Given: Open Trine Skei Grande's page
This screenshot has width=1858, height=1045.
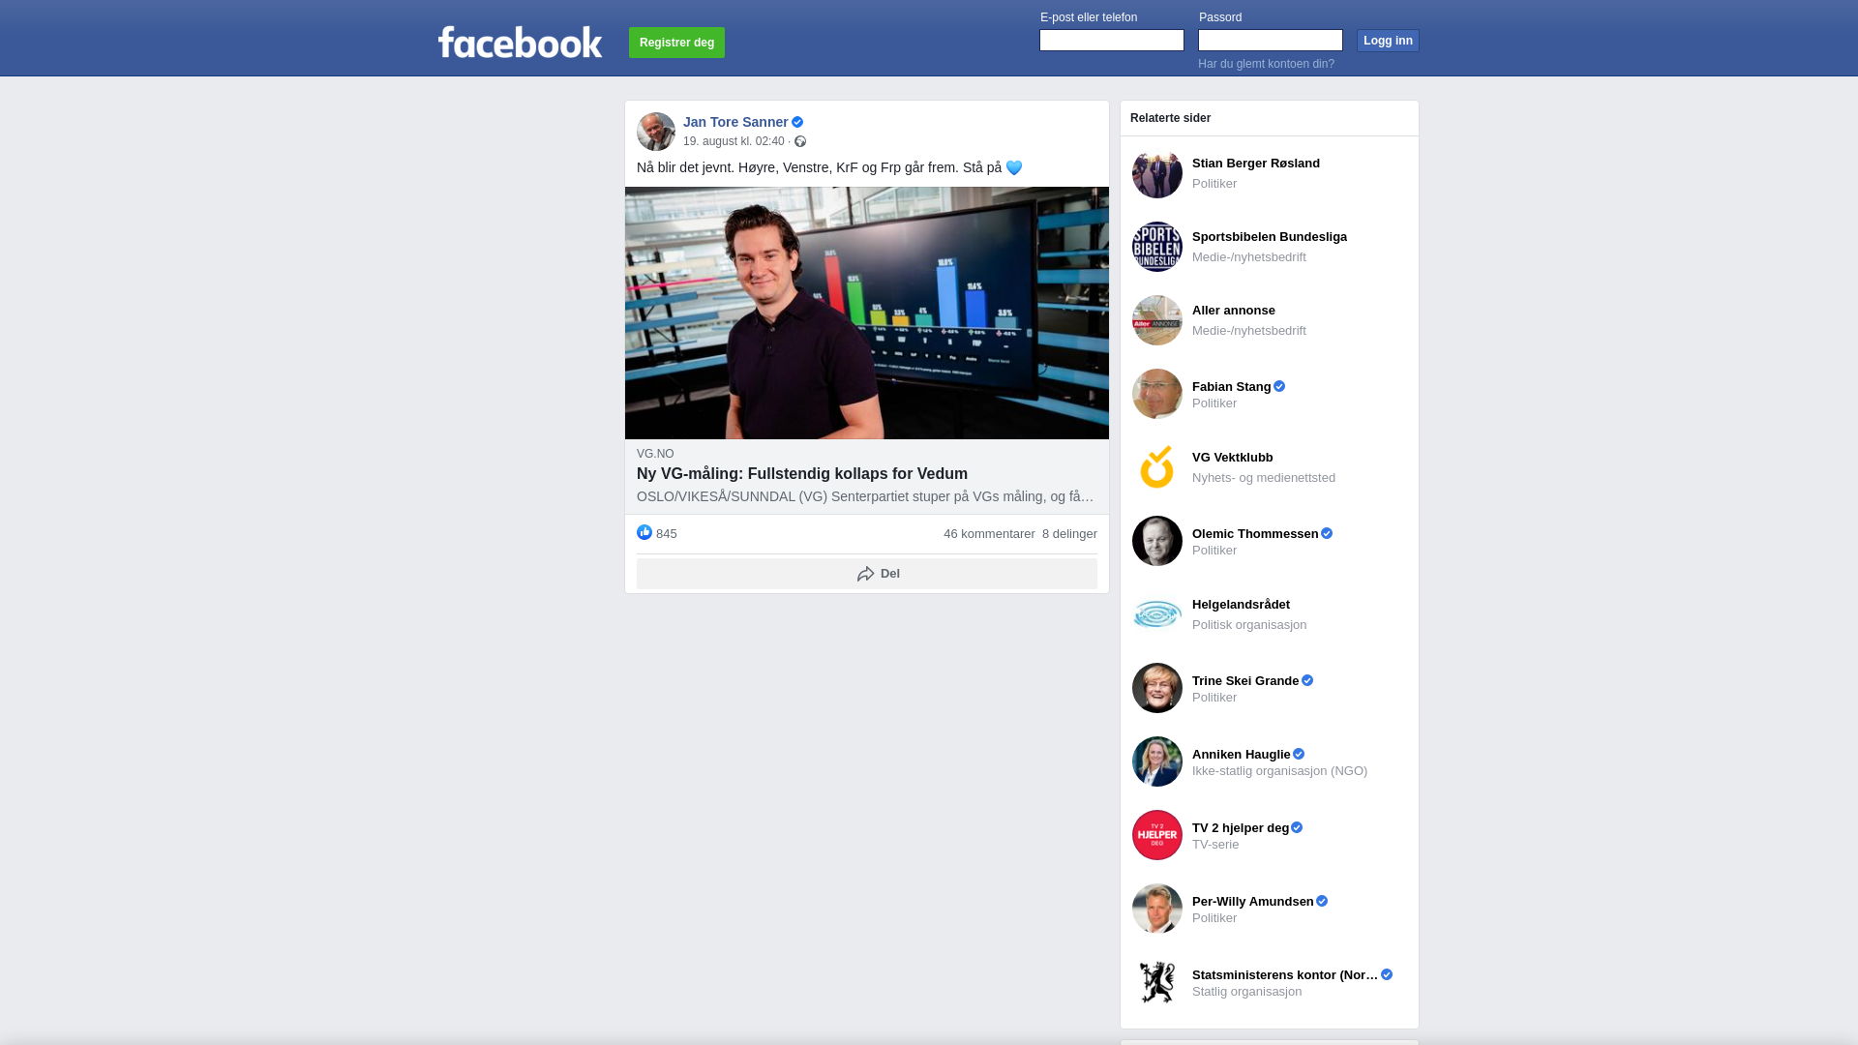Looking at the screenshot, I should [1244, 680].
